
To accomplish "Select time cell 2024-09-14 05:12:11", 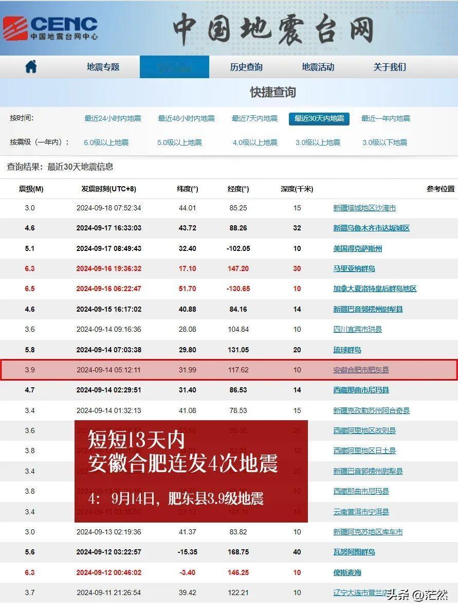I will pyautogui.click(x=108, y=370).
